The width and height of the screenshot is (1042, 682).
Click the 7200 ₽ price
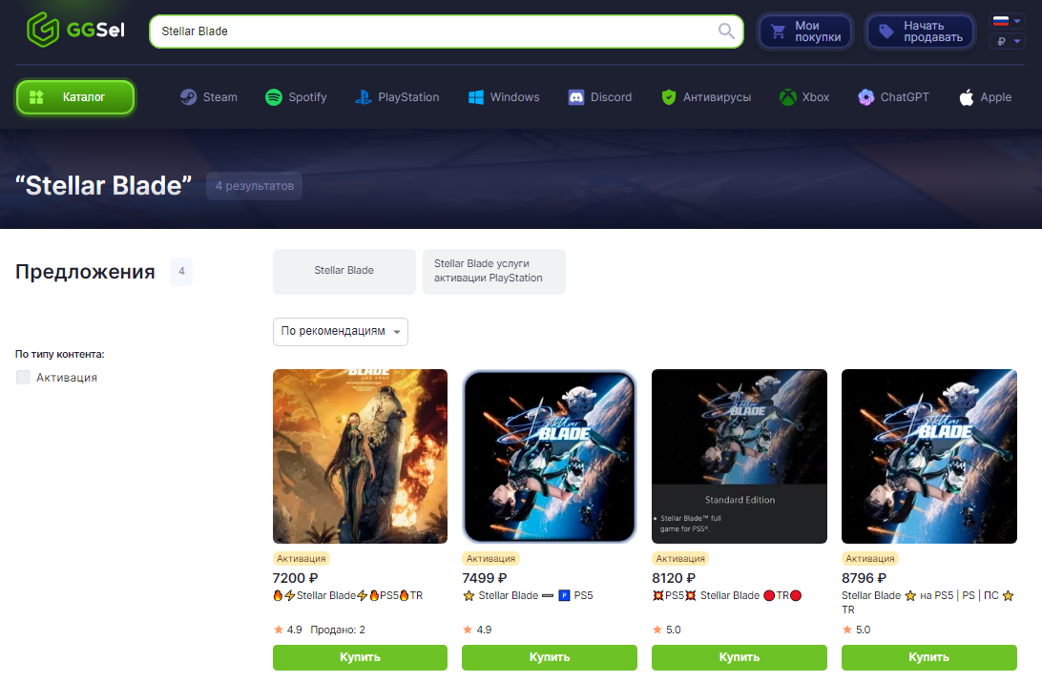[296, 578]
